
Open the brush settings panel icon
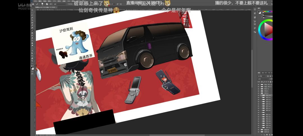[47, 4]
